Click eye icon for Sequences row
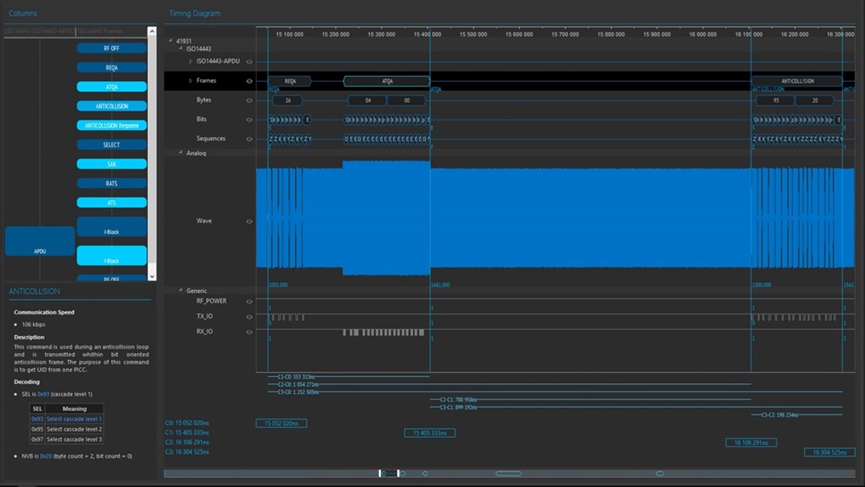The image size is (865, 487). [x=249, y=139]
